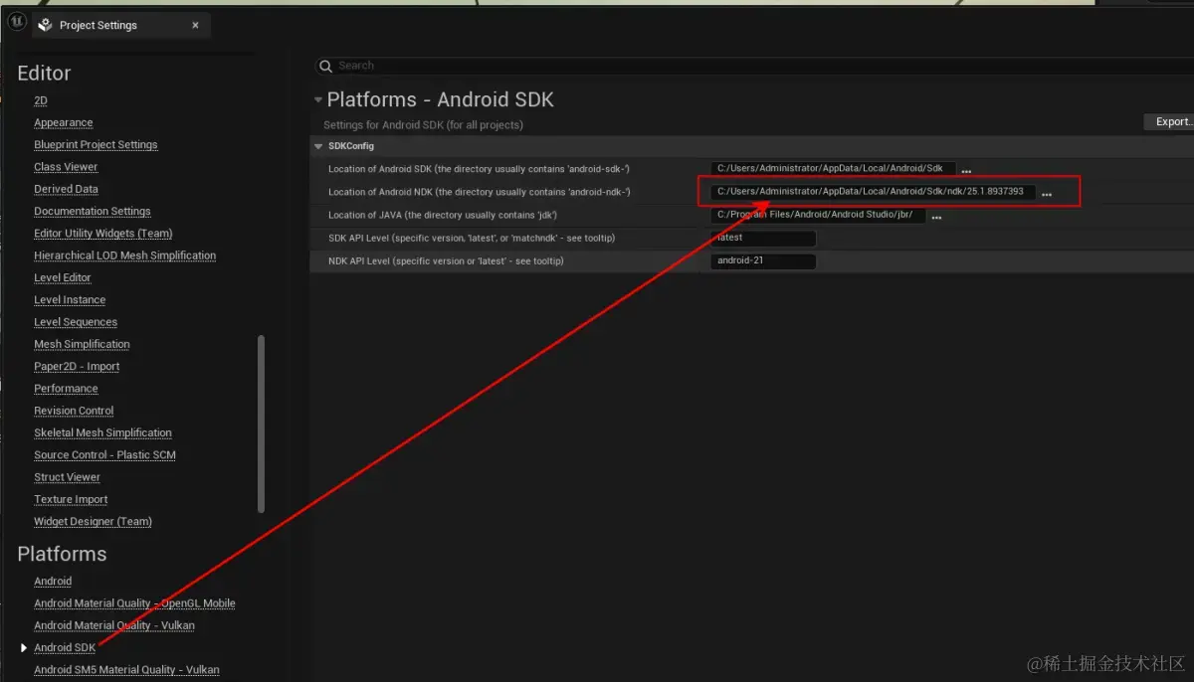The height and width of the screenshot is (682, 1194).
Task: Click the 'SDK API Level' label
Action: pos(472,239)
